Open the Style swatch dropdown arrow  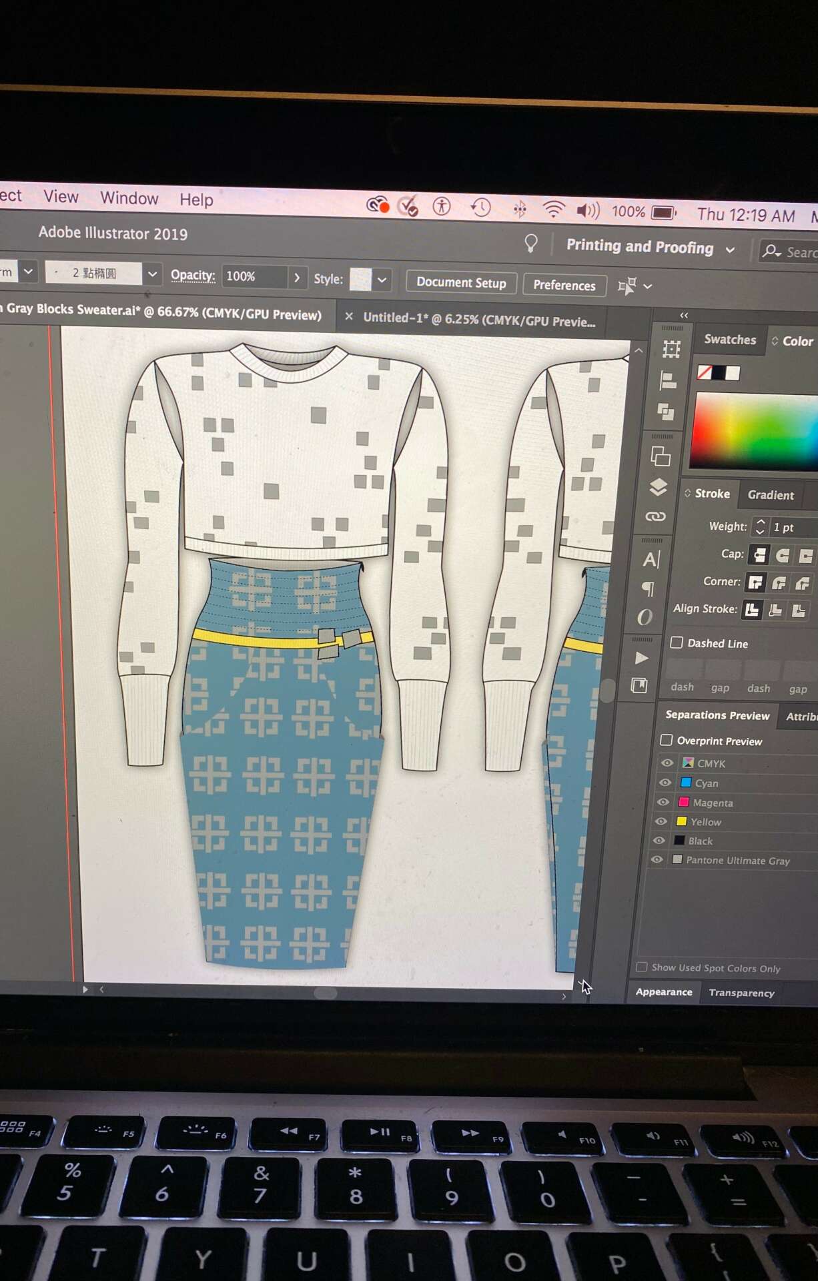tap(382, 280)
